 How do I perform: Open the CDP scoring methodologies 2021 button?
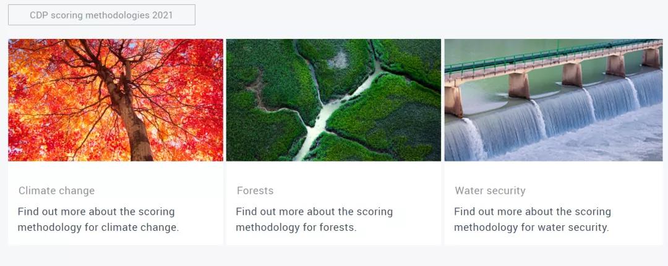tap(101, 15)
